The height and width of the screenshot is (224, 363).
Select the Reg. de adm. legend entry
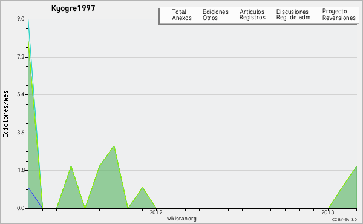click(x=294, y=18)
